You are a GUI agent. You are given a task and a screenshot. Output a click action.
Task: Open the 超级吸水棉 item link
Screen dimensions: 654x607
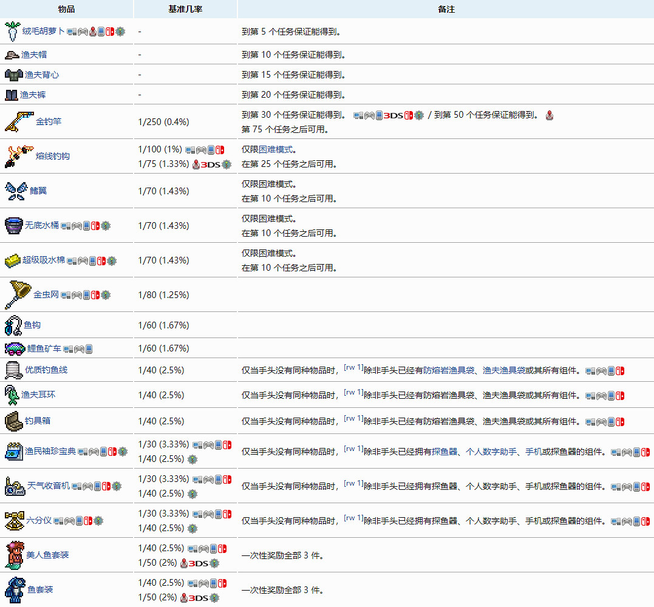pyautogui.click(x=43, y=260)
